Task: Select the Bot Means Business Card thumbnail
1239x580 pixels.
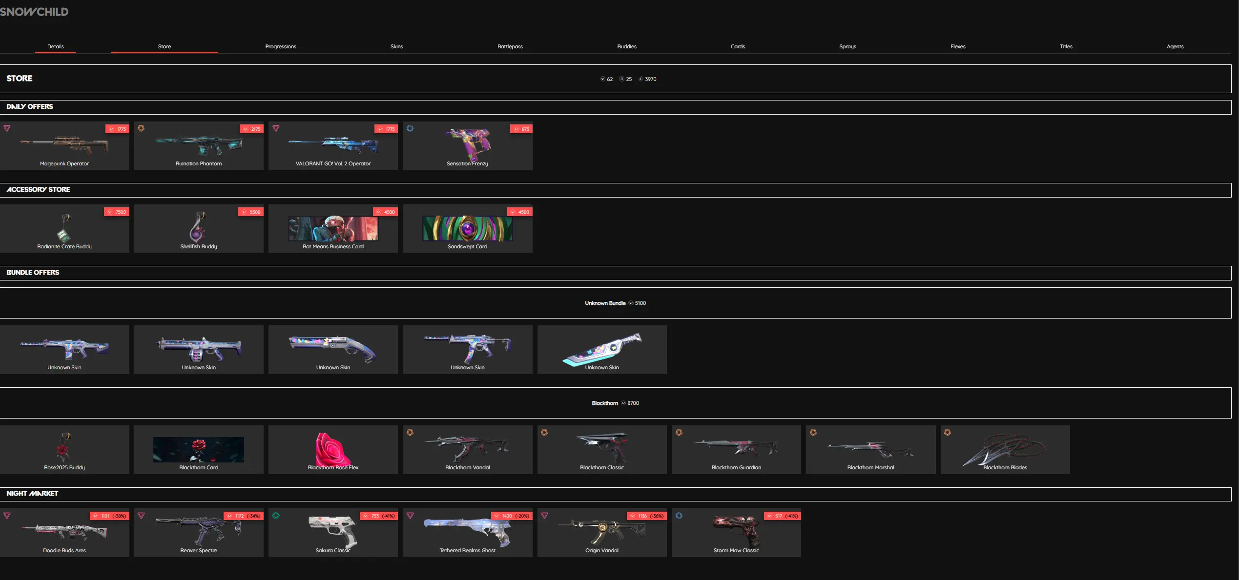Action: point(333,228)
